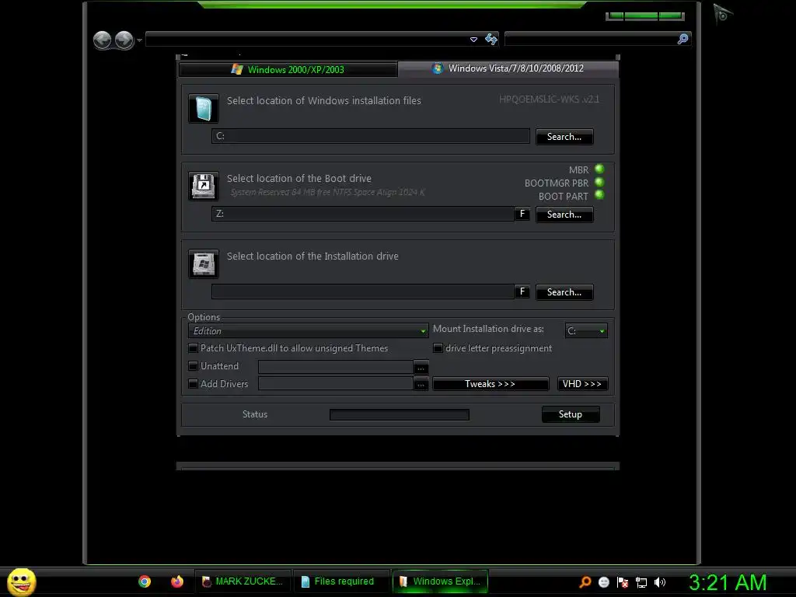Click browse button next to Unattend field
Image resolution: width=796 pixels, height=597 pixels.
(421, 367)
